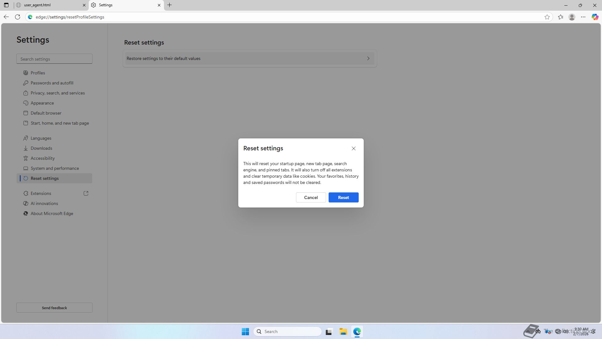Expand Restore settings to their default values
Viewport: 602px width, 339px height.
tap(250, 58)
